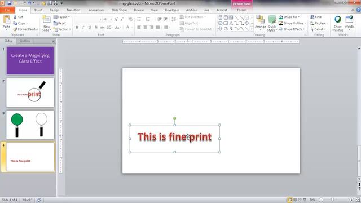Open the Quick Styles gallery

(272, 23)
